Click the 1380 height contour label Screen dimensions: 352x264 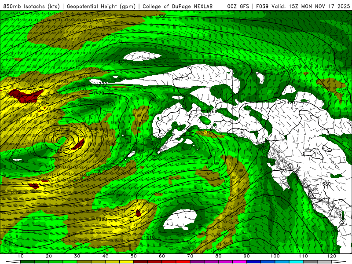click(x=325, y=184)
